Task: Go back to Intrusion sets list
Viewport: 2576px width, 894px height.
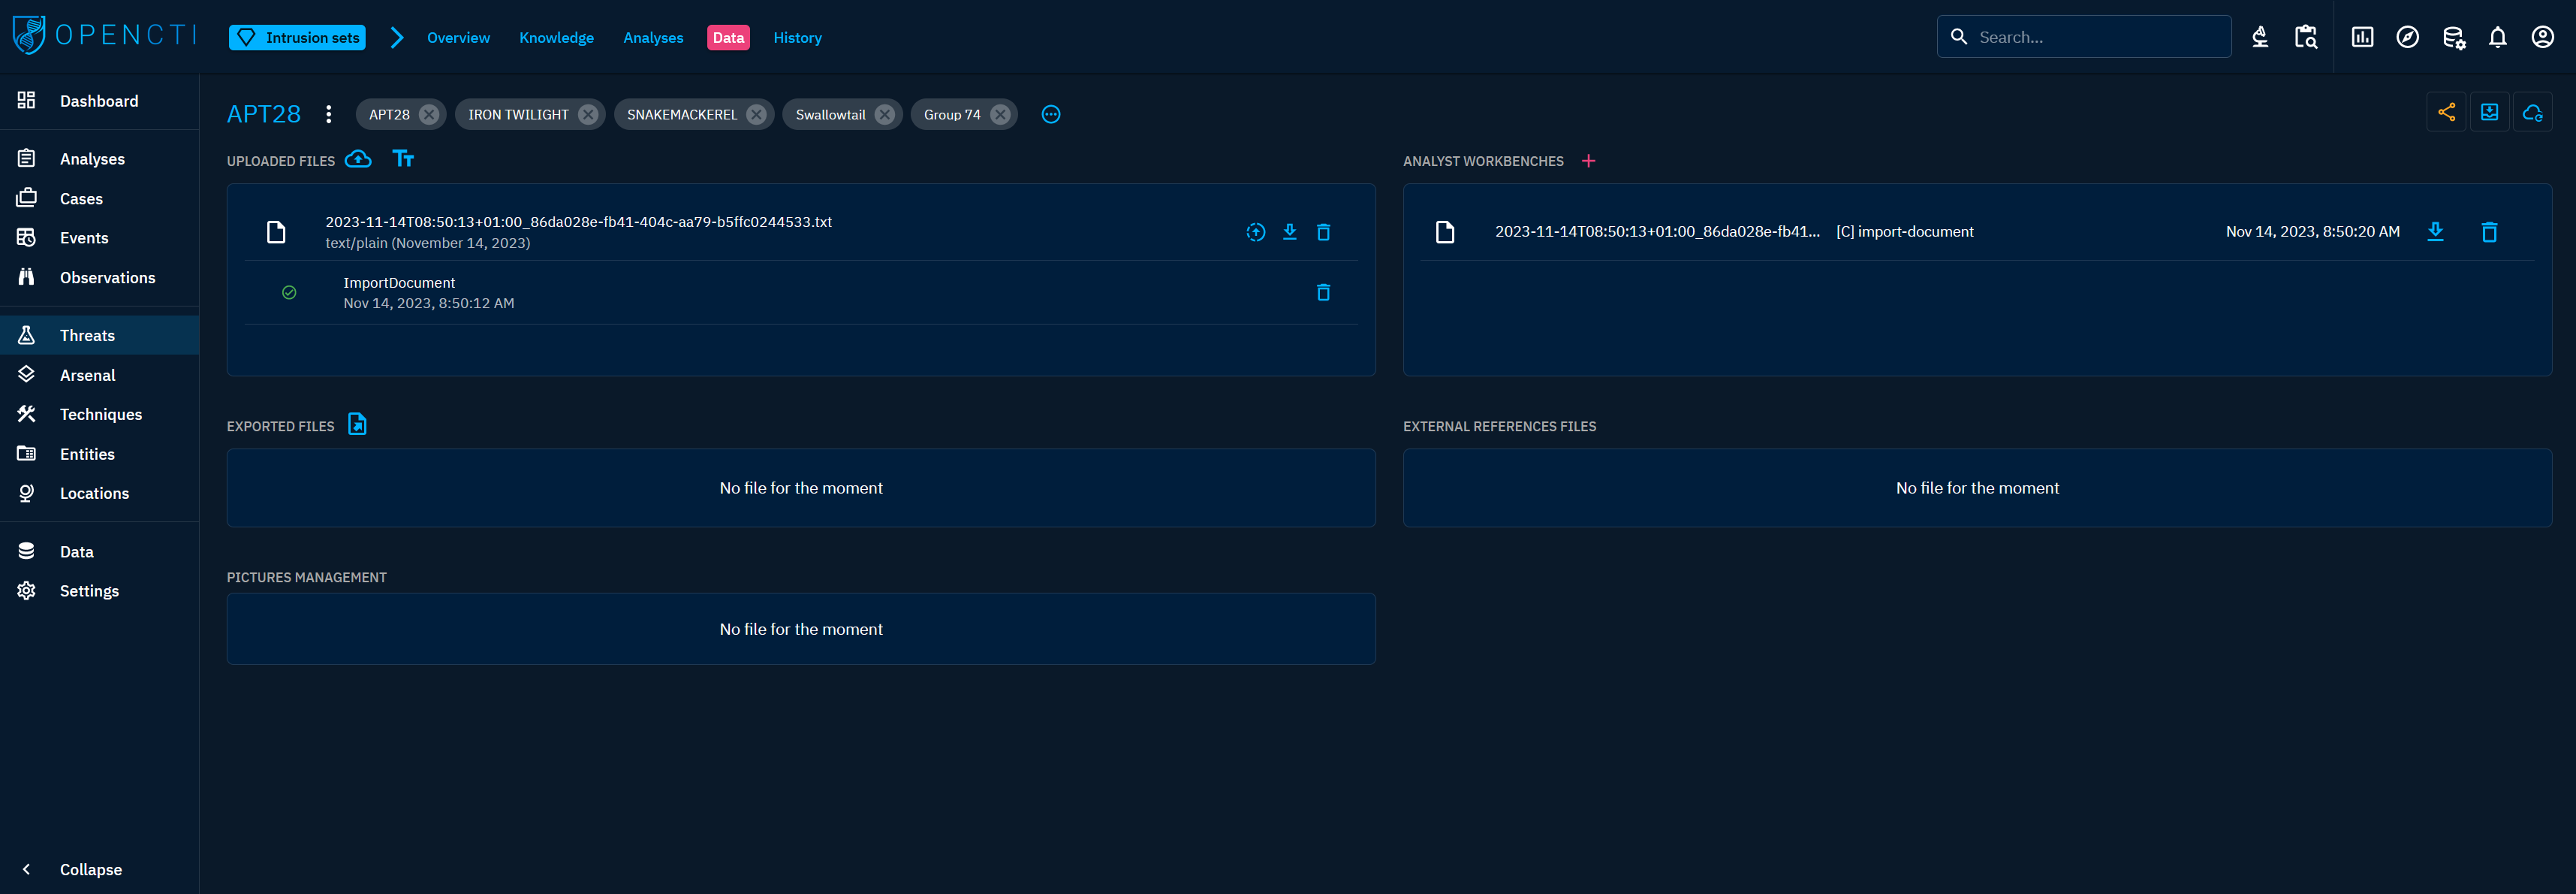Action: [x=297, y=38]
